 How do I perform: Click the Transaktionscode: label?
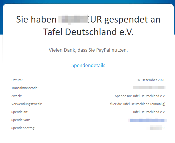coord(25,88)
